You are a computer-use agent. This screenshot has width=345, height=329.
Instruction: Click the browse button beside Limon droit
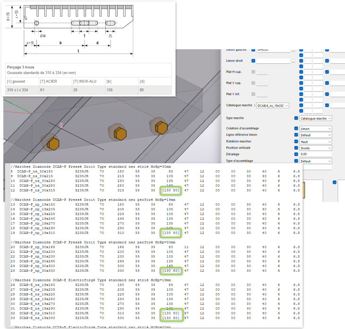pyautogui.click(x=293, y=61)
